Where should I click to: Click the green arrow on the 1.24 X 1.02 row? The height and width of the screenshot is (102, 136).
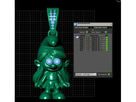point(107,40)
